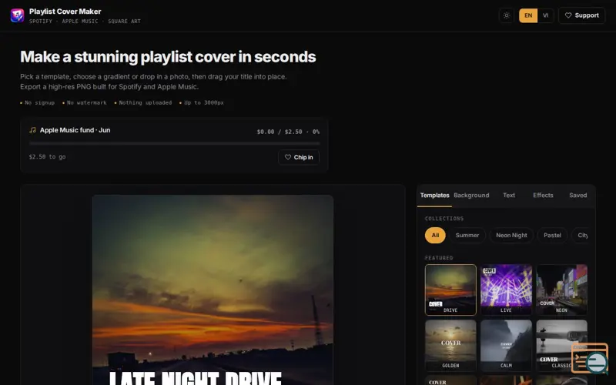Click the Playlist Cover Maker title text
616x385 pixels.
click(65, 12)
